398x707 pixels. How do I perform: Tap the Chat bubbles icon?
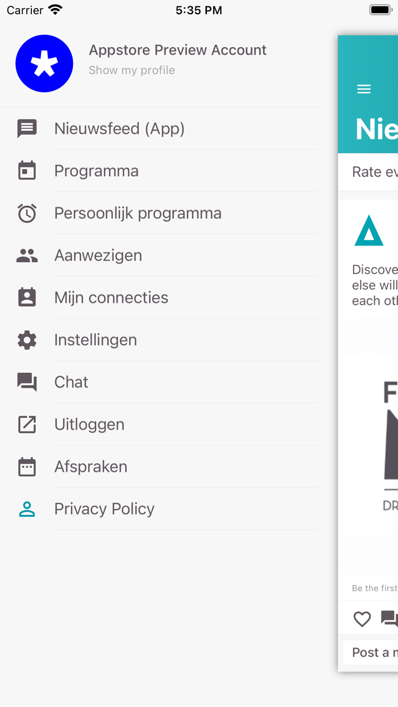coord(27,382)
